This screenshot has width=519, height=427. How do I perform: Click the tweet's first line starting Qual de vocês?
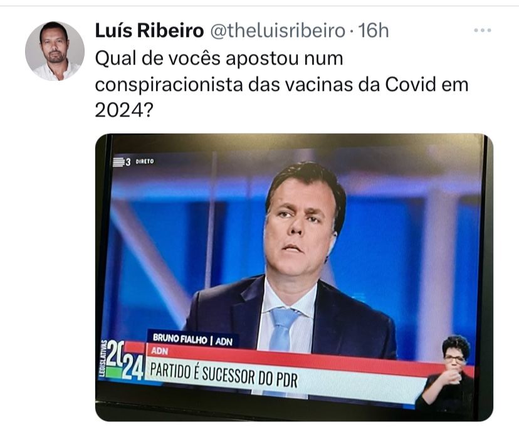219,58
